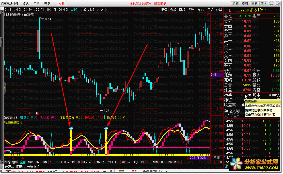Screen dimensions: 283x174
Task: Switch to the 发现 tab
Action: [x=61, y=4]
